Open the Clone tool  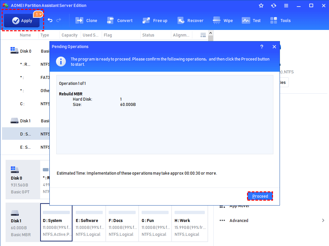tap(86, 20)
